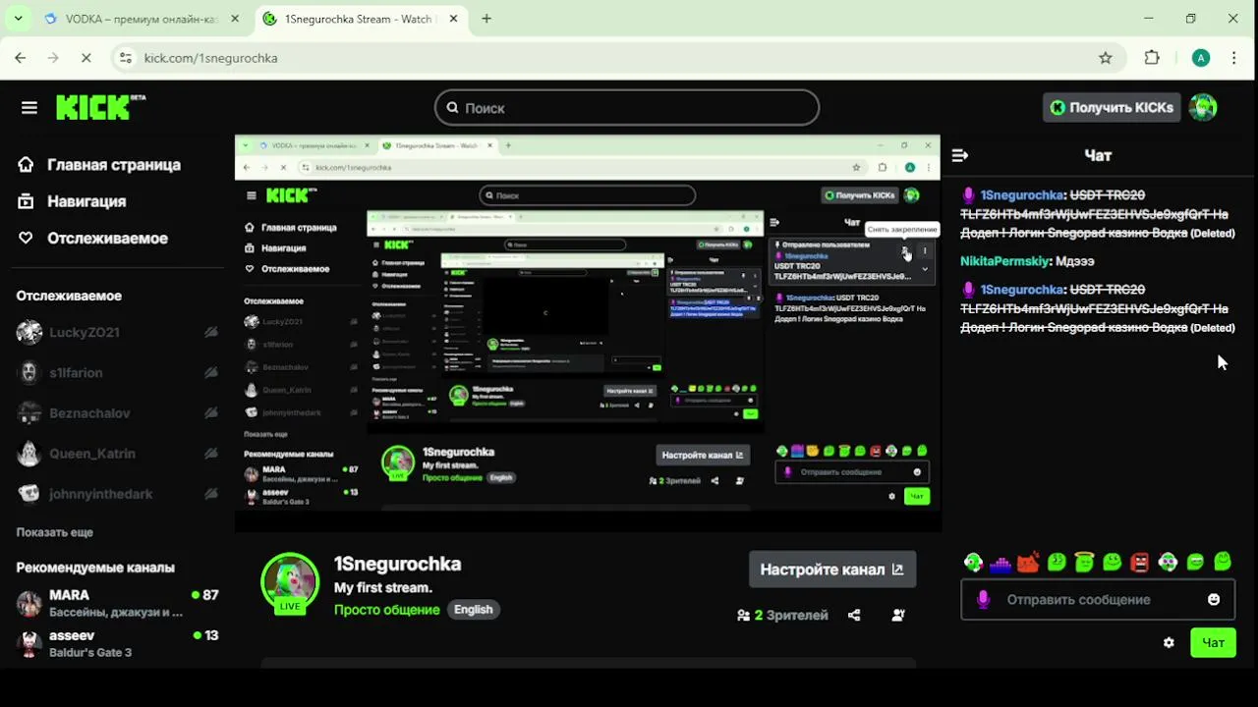Open the Chrome extensions puzzle icon
Screen dimensions: 1258x707
[1152, 58]
